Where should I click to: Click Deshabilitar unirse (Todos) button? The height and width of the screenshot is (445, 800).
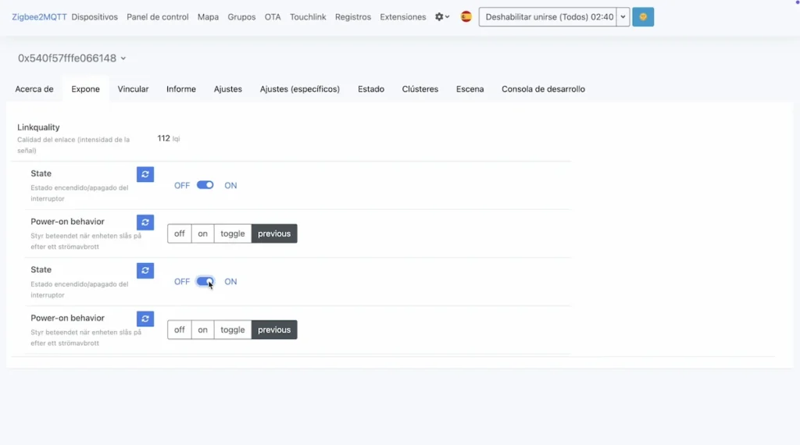click(548, 17)
